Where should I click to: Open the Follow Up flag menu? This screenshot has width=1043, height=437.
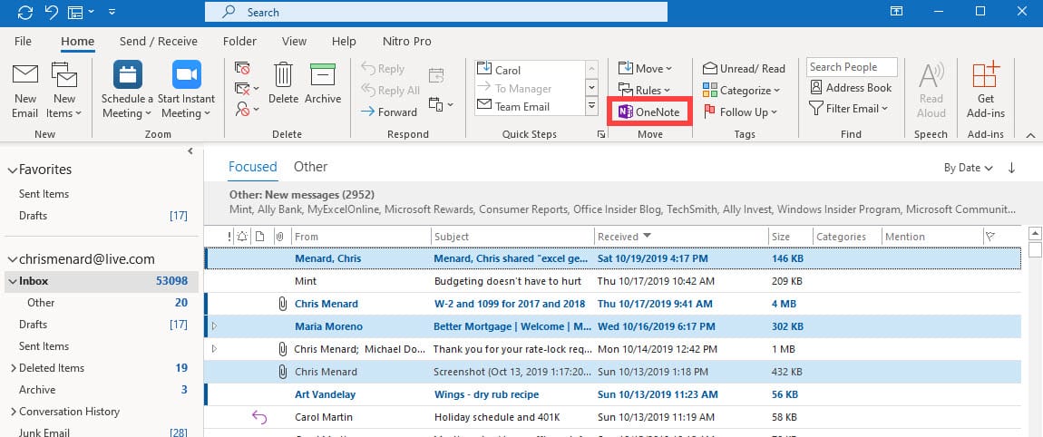pyautogui.click(x=740, y=112)
